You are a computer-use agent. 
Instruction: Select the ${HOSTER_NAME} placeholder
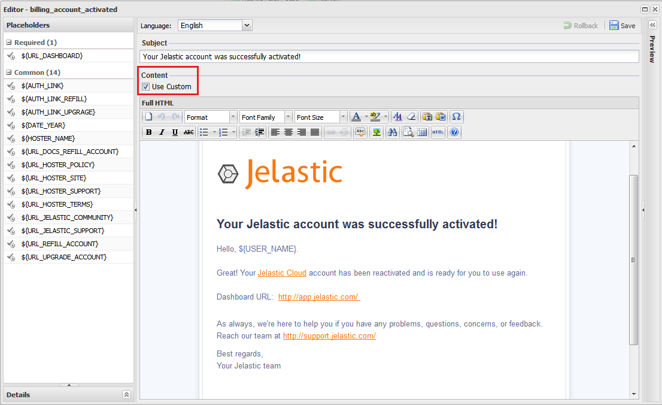[x=68, y=138]
